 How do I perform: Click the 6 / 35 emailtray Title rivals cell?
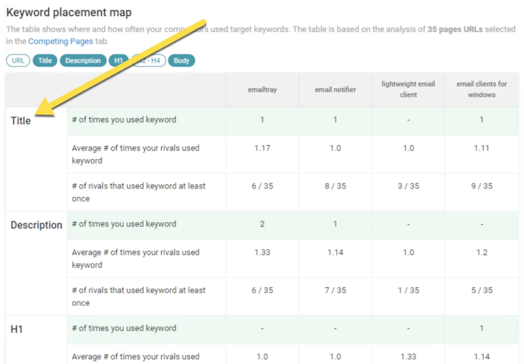[262, 186]
